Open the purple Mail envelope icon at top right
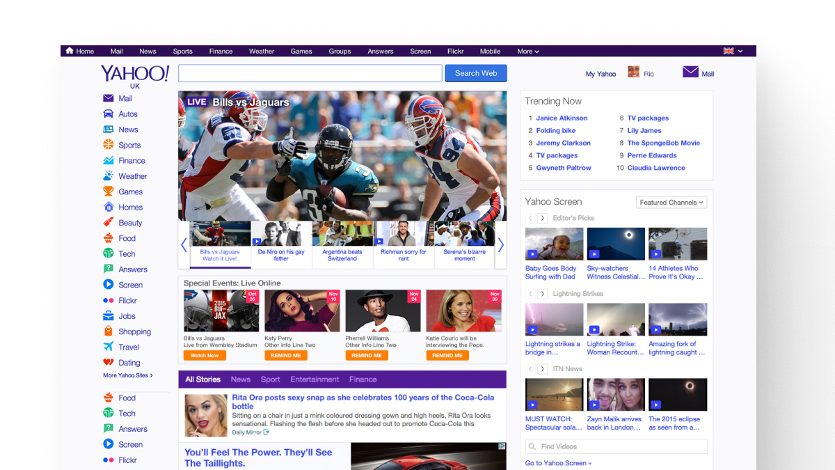 coord(690,71)
